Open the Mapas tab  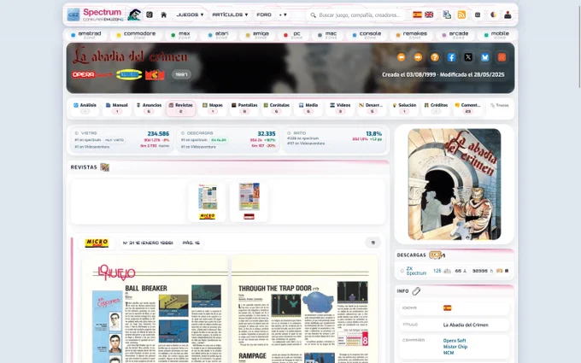pos(213,108)
